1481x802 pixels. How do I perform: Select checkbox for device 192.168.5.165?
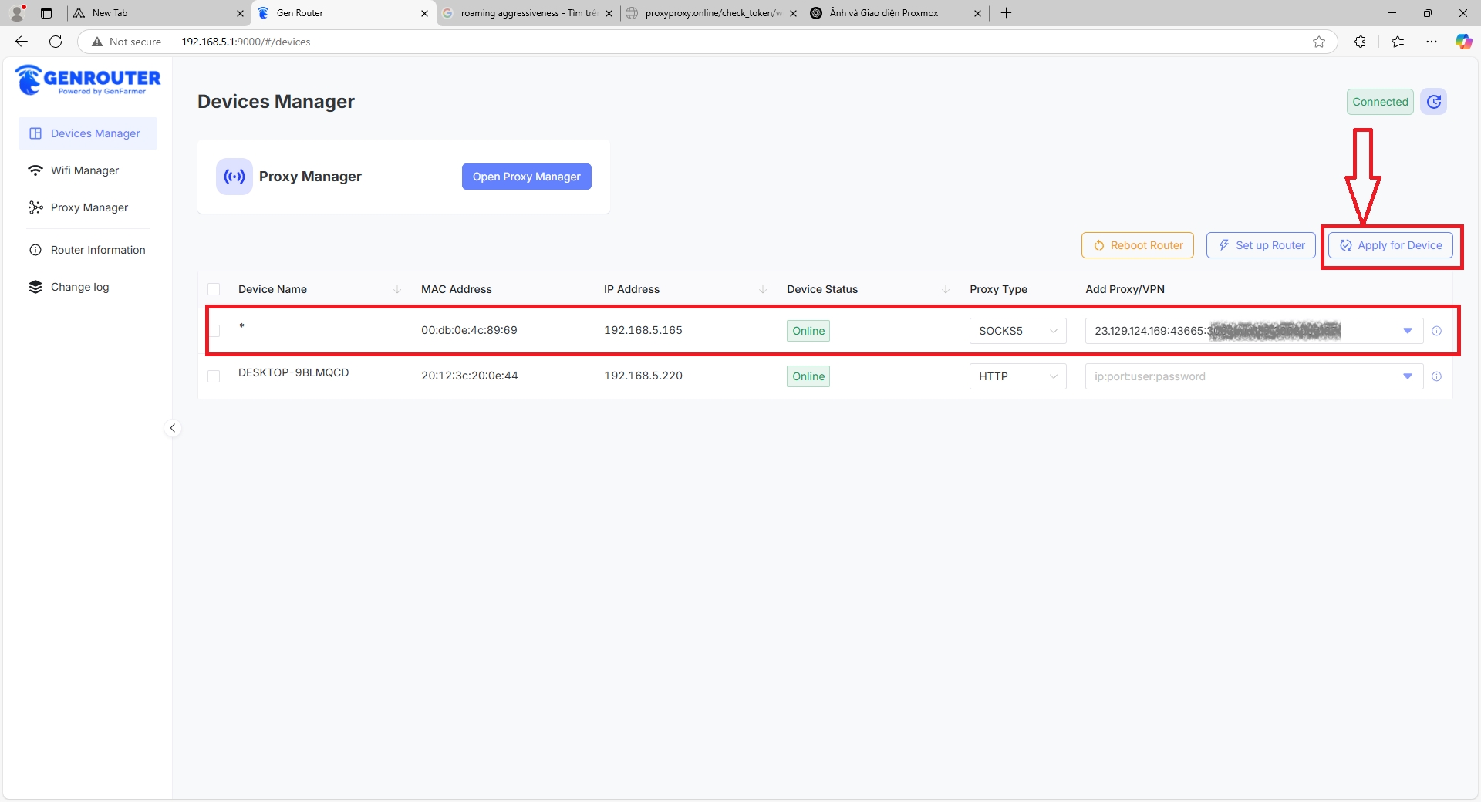click(x=214, y=331)
